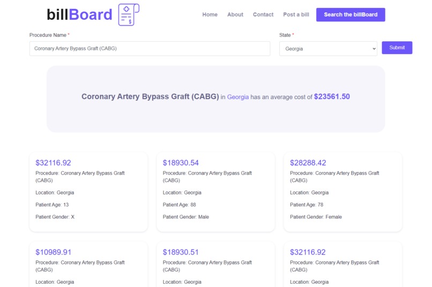This screenshot has width=432, height=287.
Task: Select Post a bill in navigation
Action: click(x=296, y=14)
